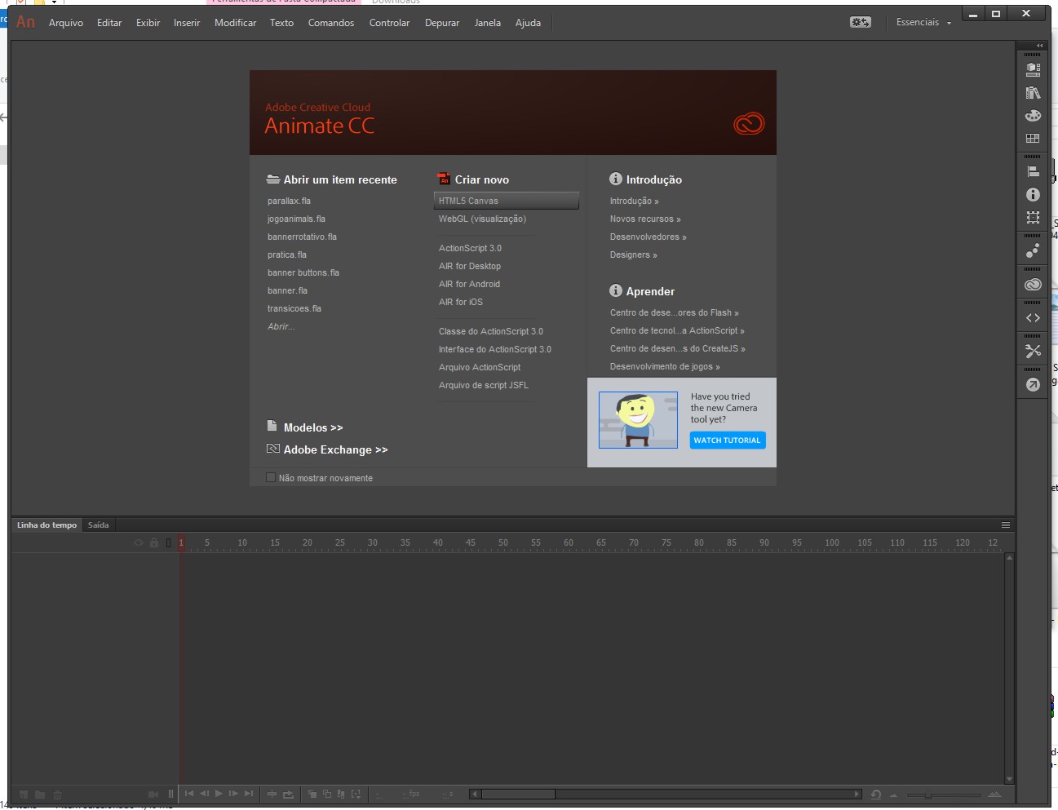Open the timeline panel options menu
The height and width of the screenshot is (810, 1058).
tap(1006, 525)
